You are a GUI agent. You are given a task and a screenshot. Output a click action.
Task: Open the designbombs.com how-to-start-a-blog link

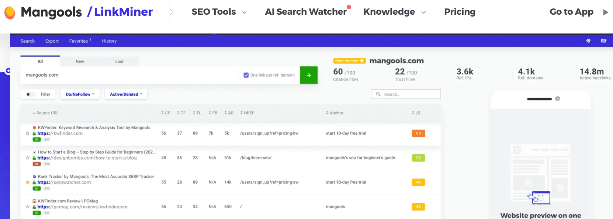pos(87,158)
